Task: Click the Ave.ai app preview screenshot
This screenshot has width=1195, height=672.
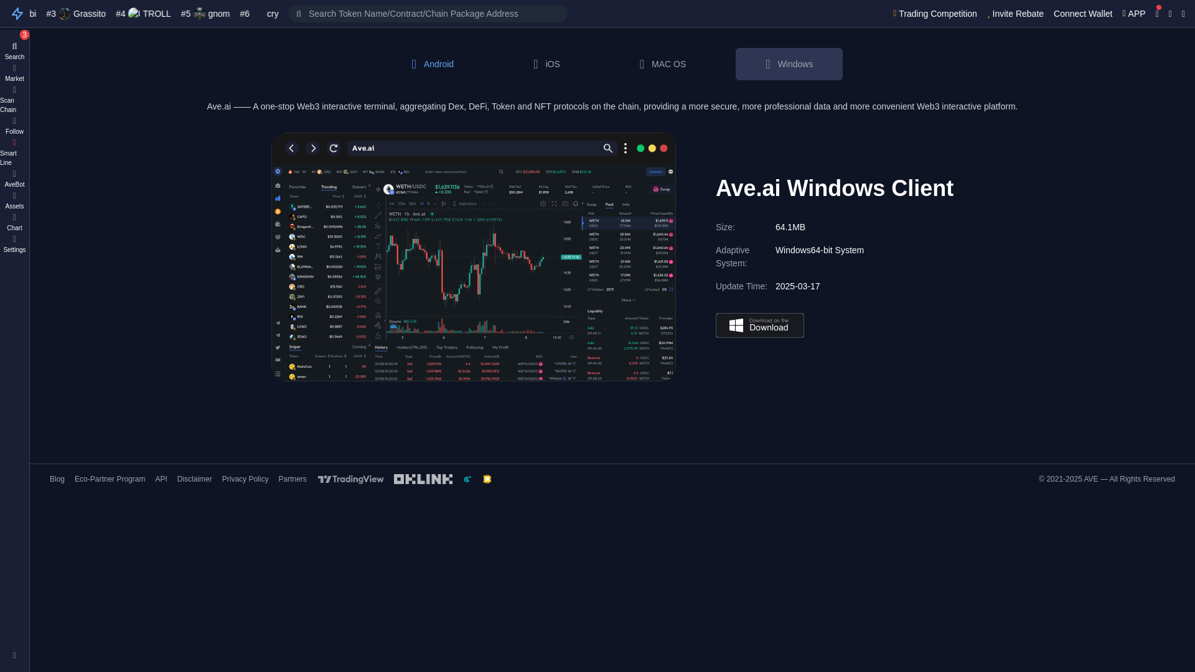Action: (474, 257)
